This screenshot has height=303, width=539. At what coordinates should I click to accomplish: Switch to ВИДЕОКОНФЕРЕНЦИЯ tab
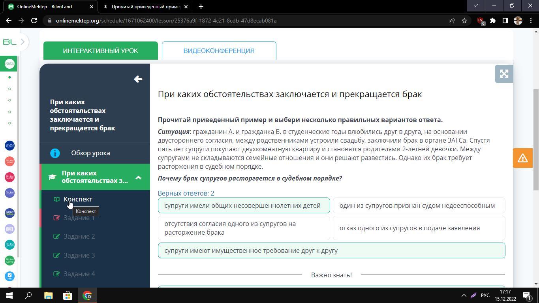coord(219,51)
